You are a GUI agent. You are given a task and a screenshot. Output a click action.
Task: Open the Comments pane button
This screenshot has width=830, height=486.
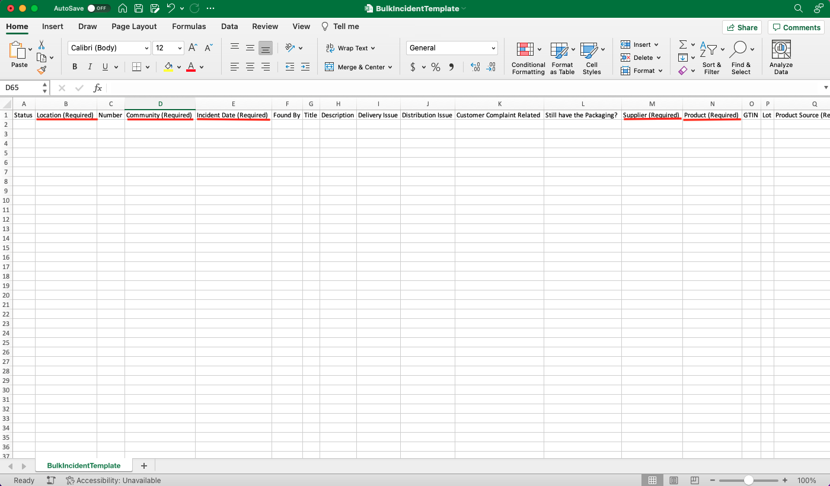click(x=795, y=27)
